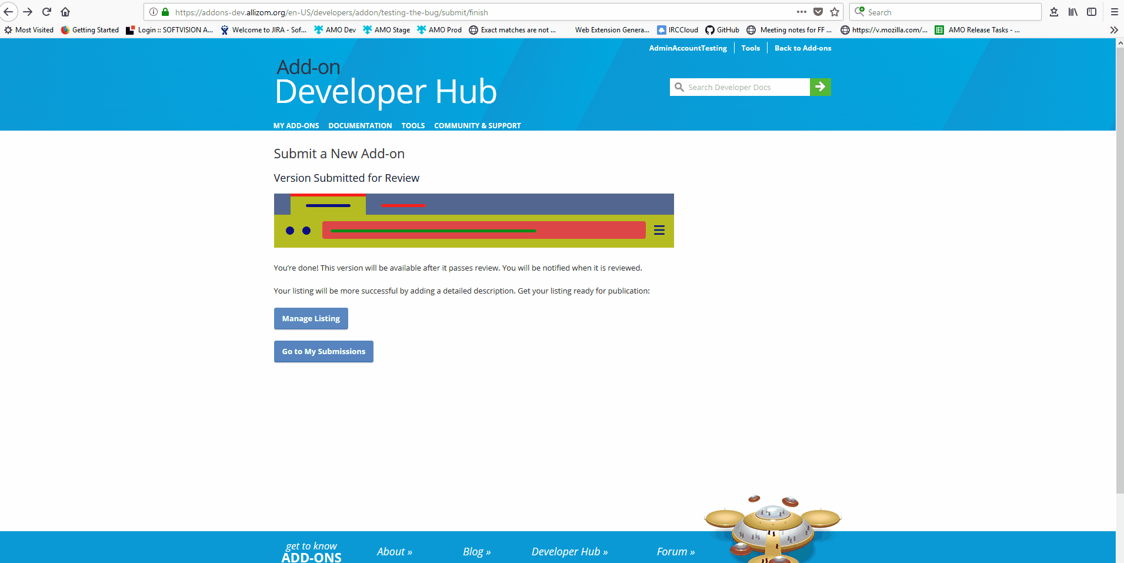Open AdminAccountTesting account menu

688,48
